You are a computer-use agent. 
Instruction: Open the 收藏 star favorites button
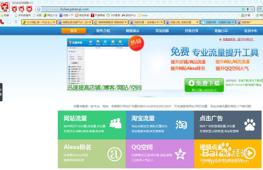[x=4, y=15]
